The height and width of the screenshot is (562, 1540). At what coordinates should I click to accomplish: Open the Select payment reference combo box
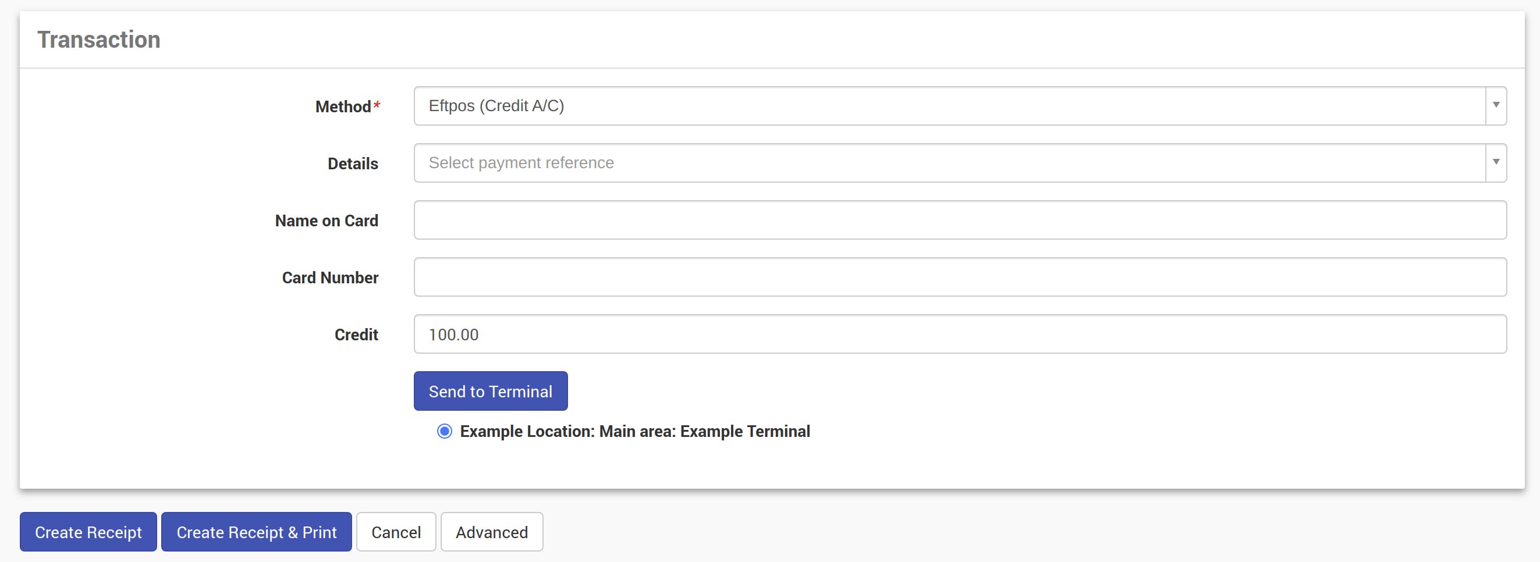click(x=960, y=163)
